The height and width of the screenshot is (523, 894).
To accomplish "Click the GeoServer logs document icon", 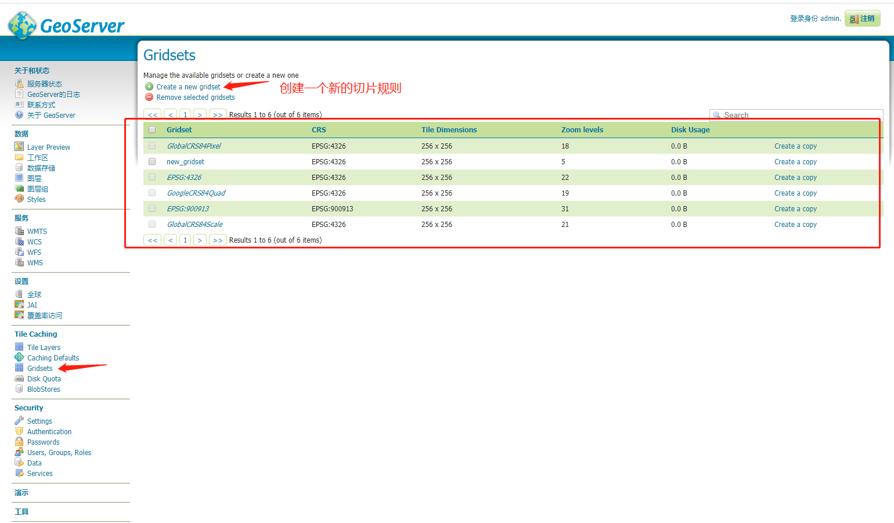I will tap(19, 94).
